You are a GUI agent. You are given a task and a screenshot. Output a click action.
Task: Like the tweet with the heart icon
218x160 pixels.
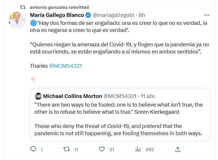[102, 149]
